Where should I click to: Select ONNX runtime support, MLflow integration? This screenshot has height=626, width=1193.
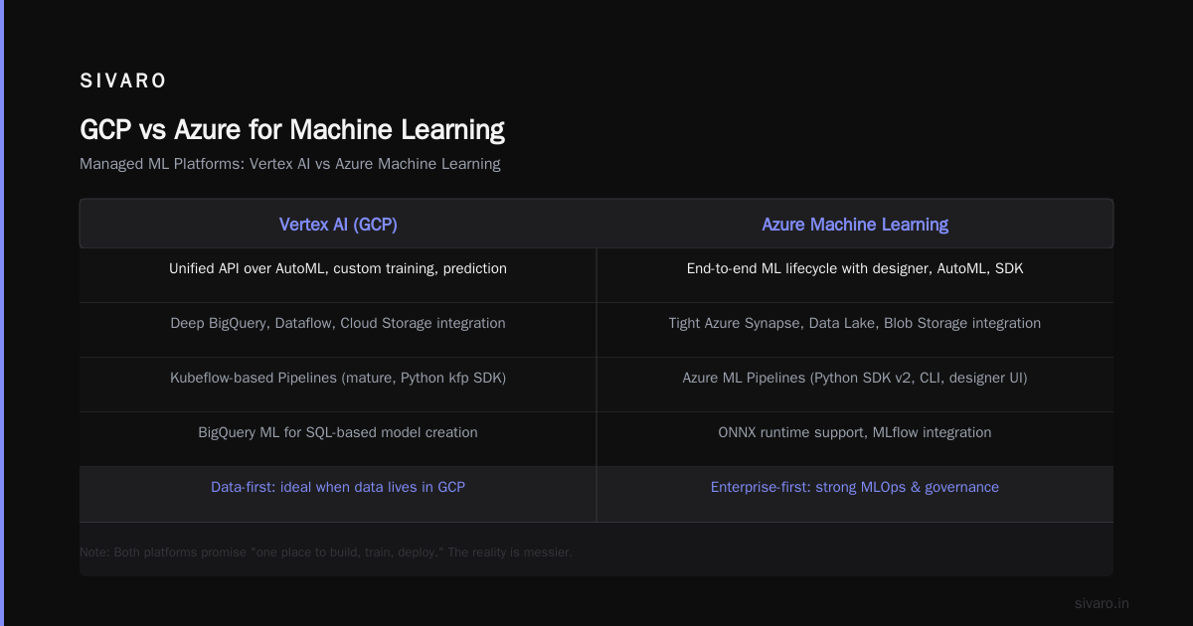[855, 432]
